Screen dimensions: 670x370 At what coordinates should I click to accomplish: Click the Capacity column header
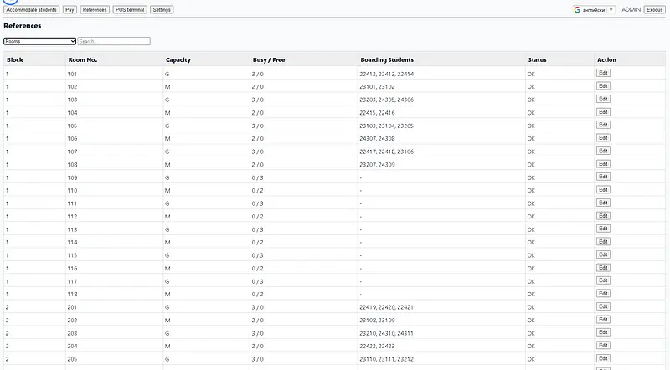(178, 59)
